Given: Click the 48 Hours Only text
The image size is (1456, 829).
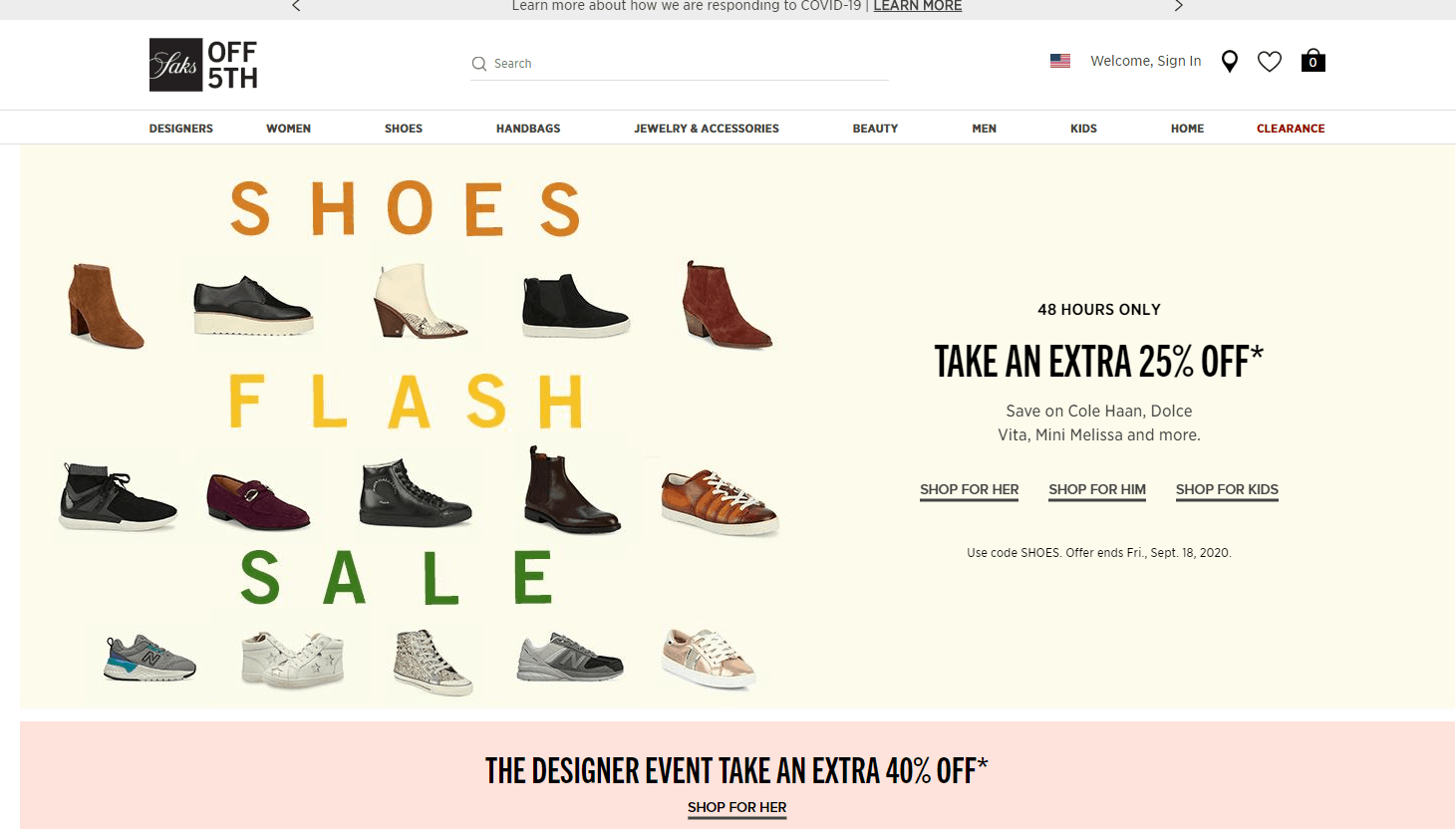Looking at the screenshot, I should click(1099, 310).
